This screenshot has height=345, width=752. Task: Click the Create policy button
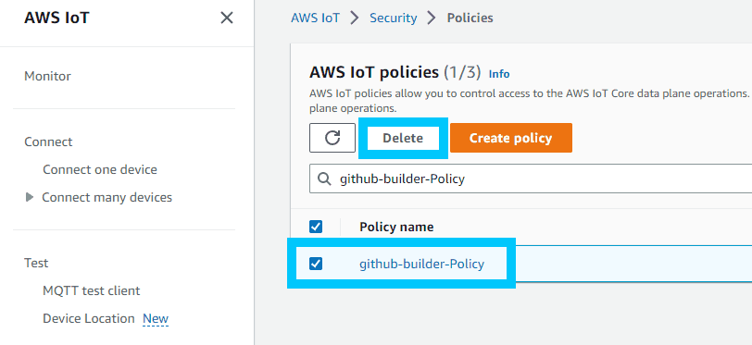511,138
